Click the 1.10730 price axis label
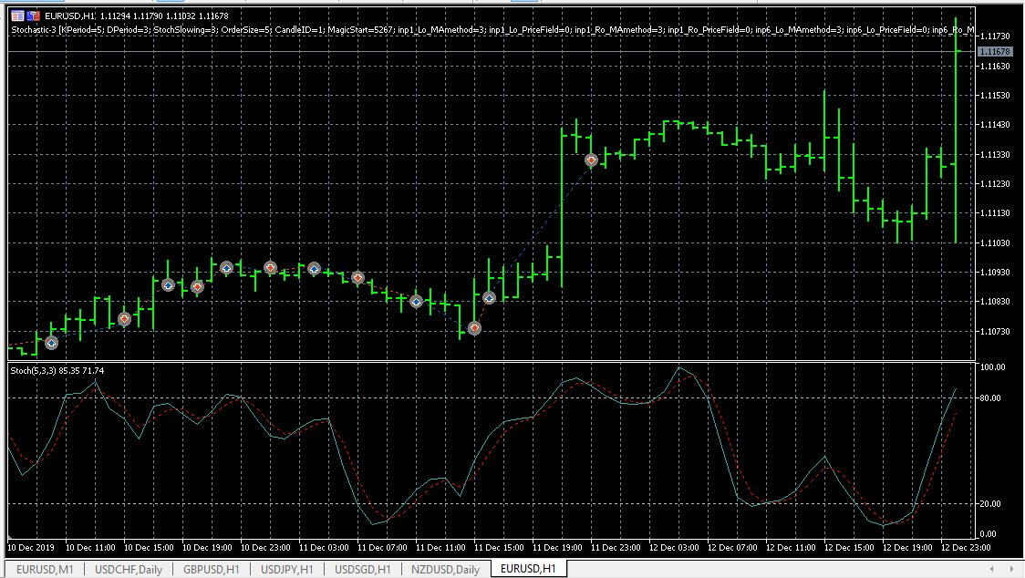 point(995,332)
